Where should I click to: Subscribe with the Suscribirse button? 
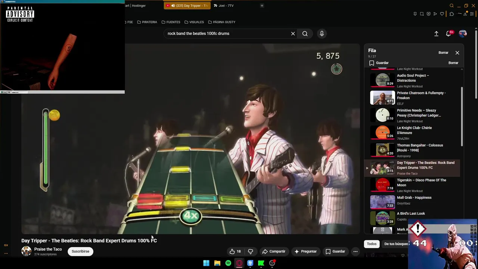80,251
